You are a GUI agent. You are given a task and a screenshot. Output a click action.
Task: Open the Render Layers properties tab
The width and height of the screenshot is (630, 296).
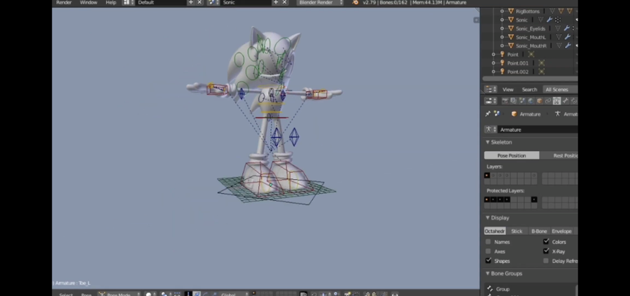pos(514,101)
